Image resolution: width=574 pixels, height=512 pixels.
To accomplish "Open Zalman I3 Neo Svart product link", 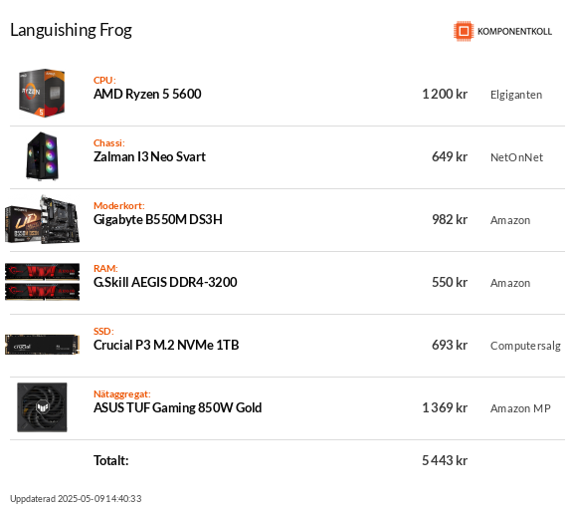I will click(x=149, y=156).
